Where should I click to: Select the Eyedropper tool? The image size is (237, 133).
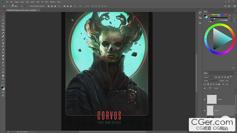[3, 33]
